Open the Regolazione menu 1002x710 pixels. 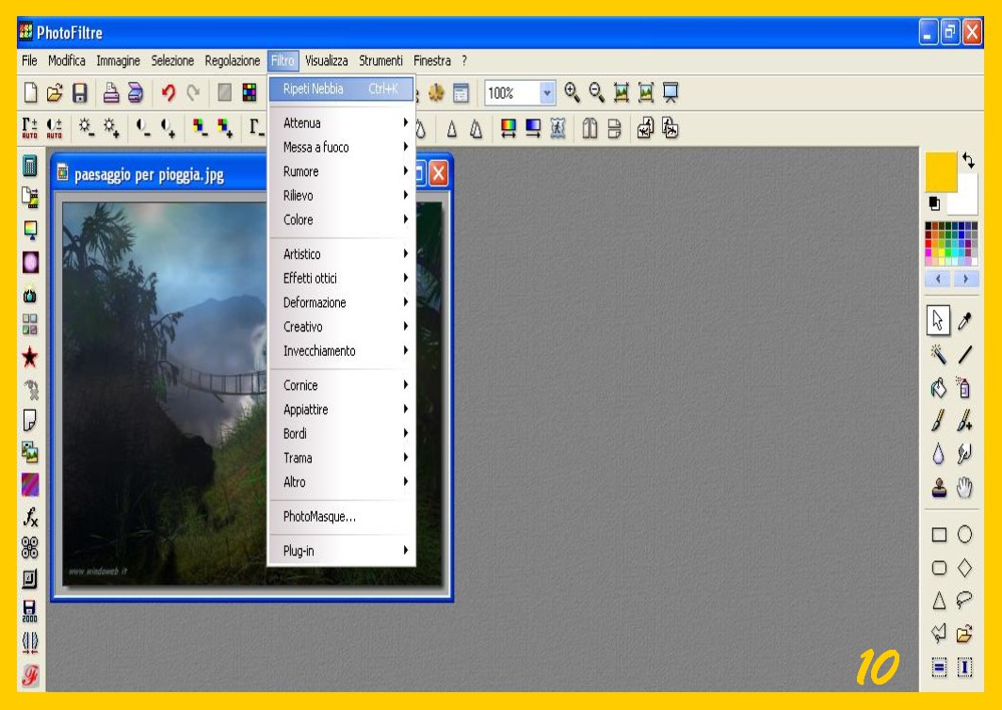233,61
